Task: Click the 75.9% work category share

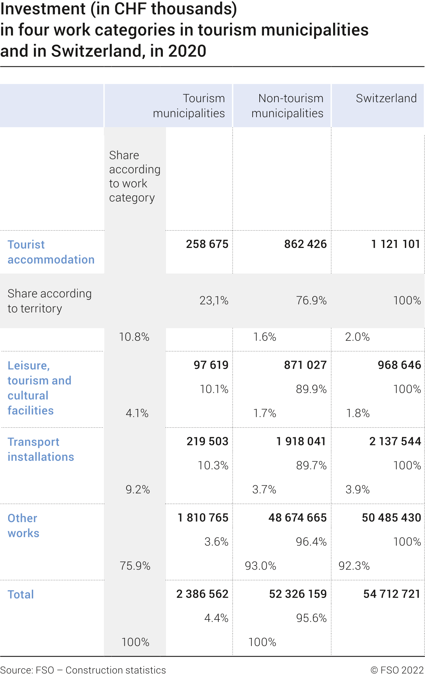Action: coord(135,566)
